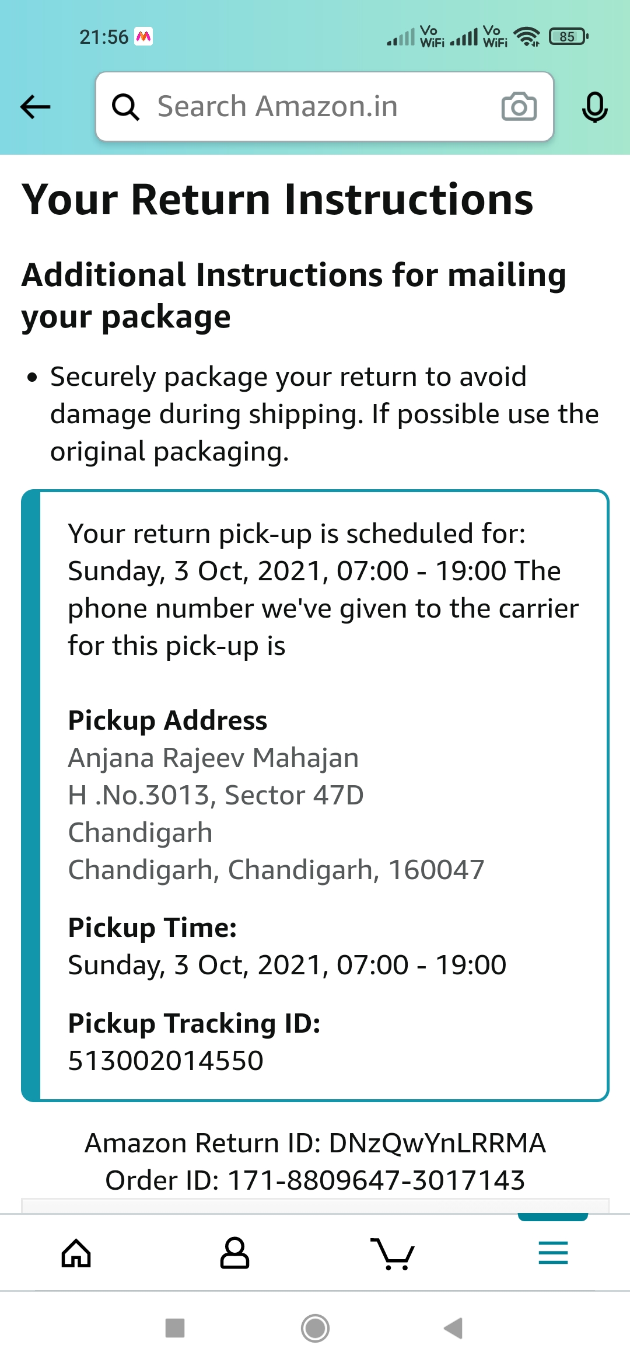The height and width of the screenshot is (1366, 630).
Task: Tap the battery indicator in status bar
Action: pyautogui.click(x=568, y=37)
